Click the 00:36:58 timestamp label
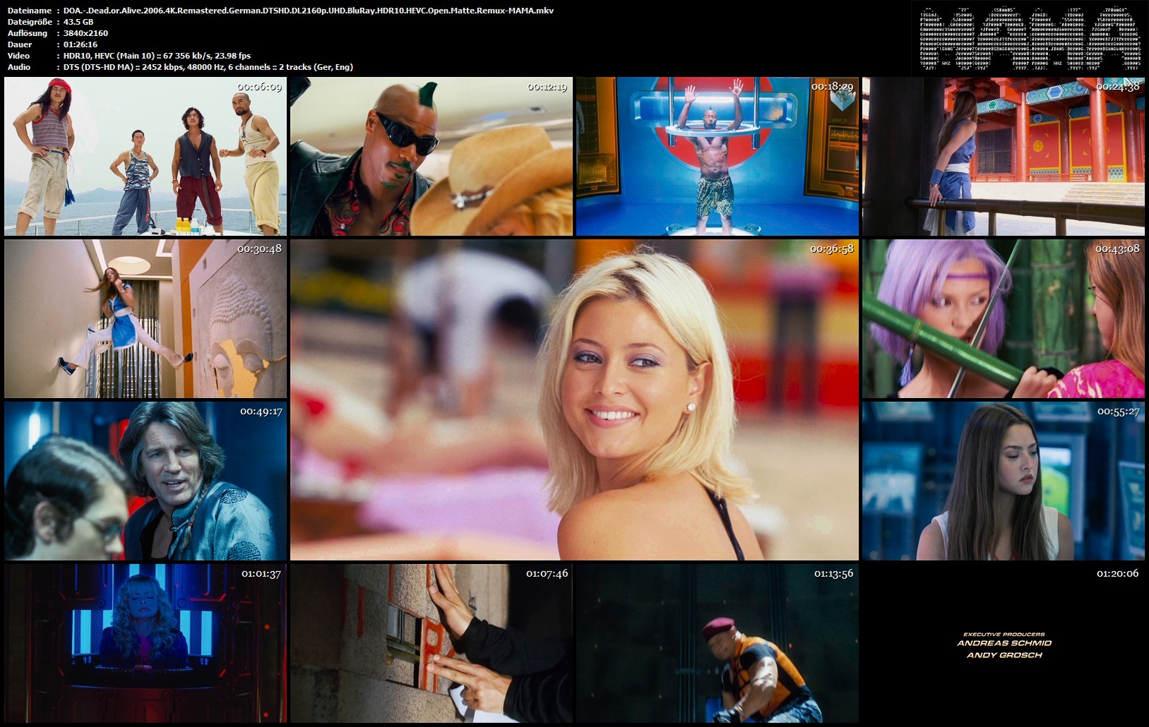The image size is (1149, 727). (x=831, y=248)
